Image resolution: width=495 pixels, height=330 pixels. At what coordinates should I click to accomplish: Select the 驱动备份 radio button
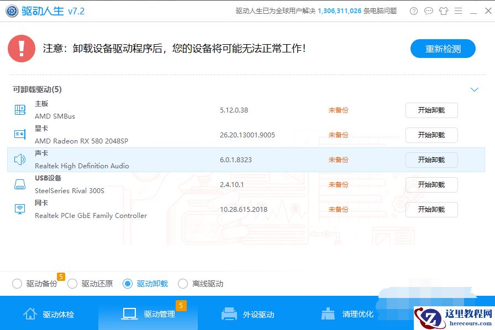tap(17, 283)
